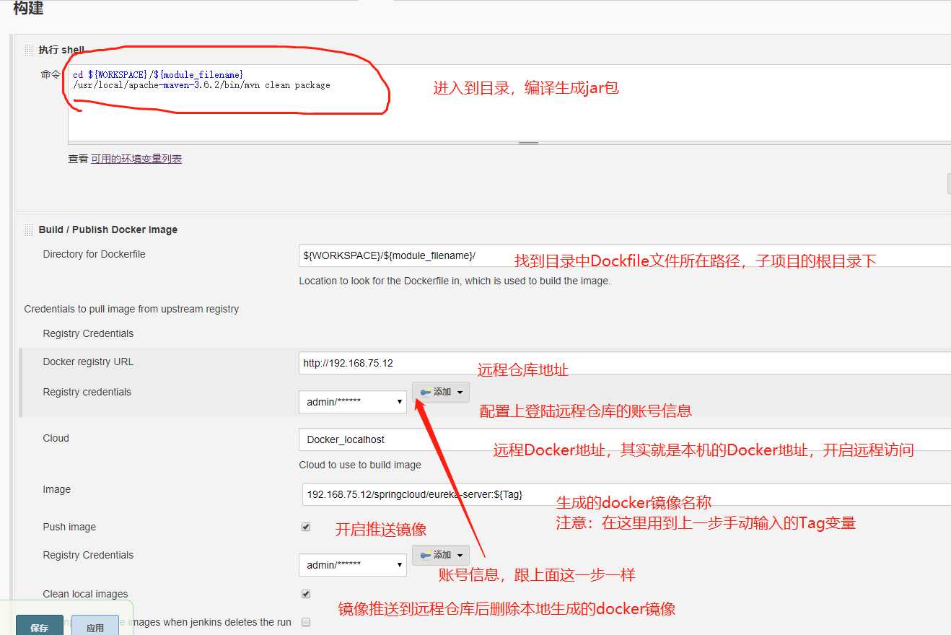The width and height of the screenshot is (951, 635).
Task: Open the 可用的环境变量列表 link
Action: pyautogui.click(x=136, y=159)
